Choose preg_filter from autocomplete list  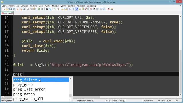point(41,80)
